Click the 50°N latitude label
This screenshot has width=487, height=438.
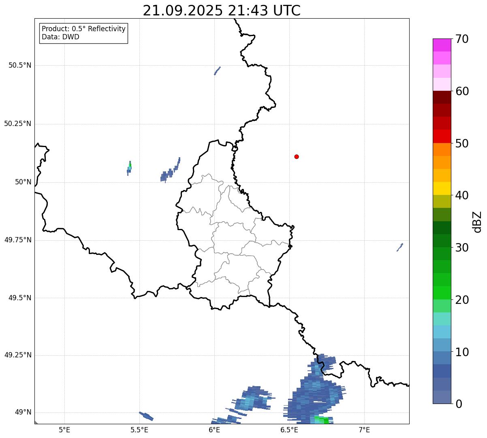(23, 182)
